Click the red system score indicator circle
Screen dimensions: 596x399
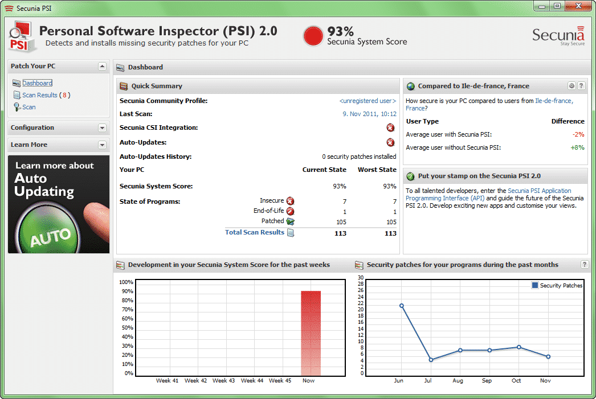pos(313,36)
